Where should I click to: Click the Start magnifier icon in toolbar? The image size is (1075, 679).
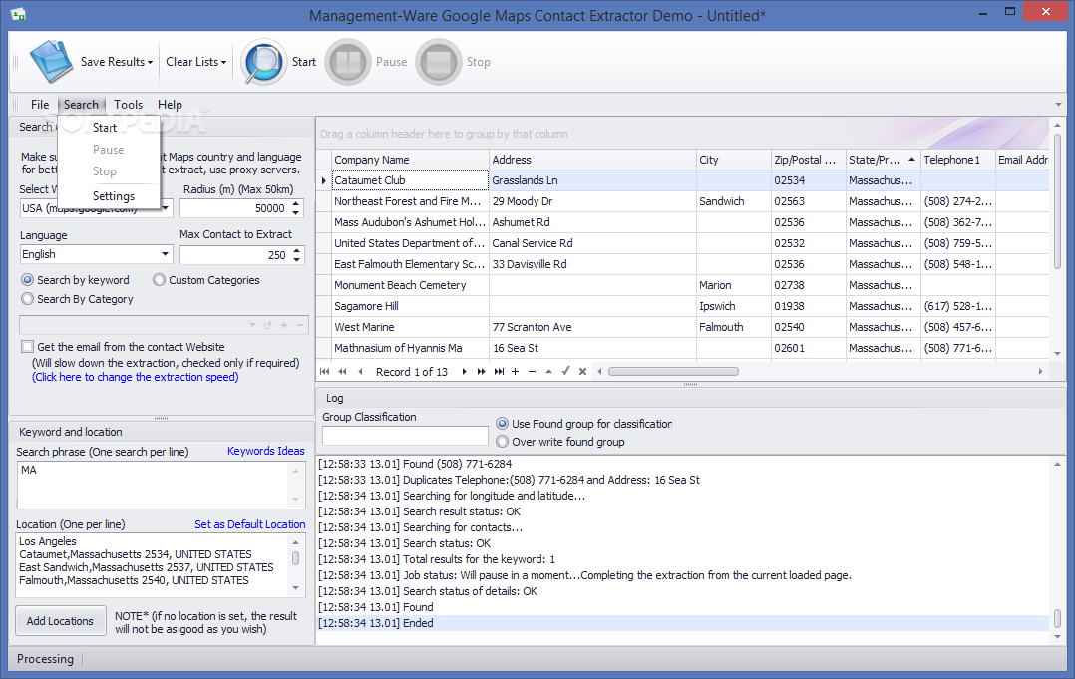click(x=263, y=62)
